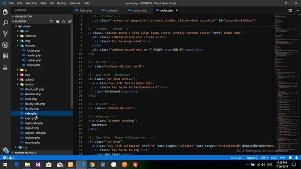The image size is (301, 169).
Task: Expand the vendor folder
Action: [x=29, y=84]
